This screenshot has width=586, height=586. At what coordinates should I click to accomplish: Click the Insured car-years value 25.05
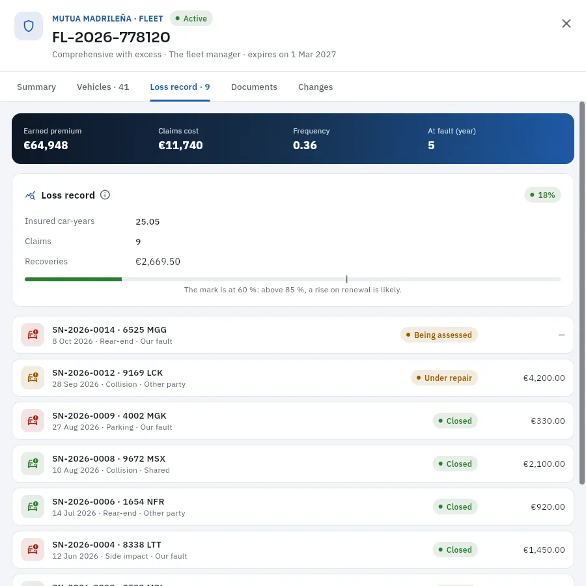(148, 221)
